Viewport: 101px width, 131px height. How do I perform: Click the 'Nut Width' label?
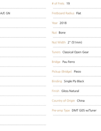tap(59, 42)
